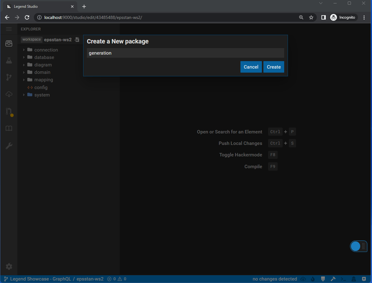The image size is (372, 283).
Task: Click the 'Push Local Changes' shortcut text
Action: tap(240, 143)
